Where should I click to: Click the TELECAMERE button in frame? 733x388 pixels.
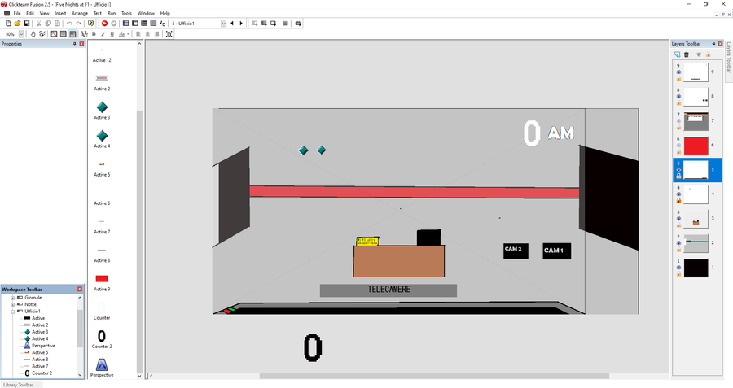tap(388, 290)
